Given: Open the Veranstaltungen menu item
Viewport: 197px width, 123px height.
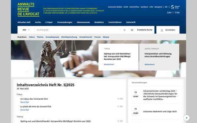Looking at the screenshot, I should pos(65,22).
